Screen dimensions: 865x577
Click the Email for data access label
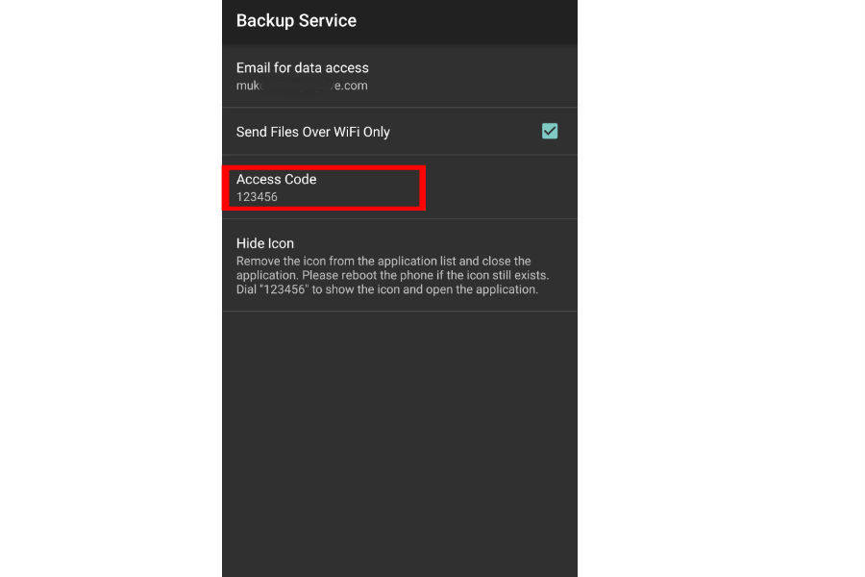tap(303, 67)
